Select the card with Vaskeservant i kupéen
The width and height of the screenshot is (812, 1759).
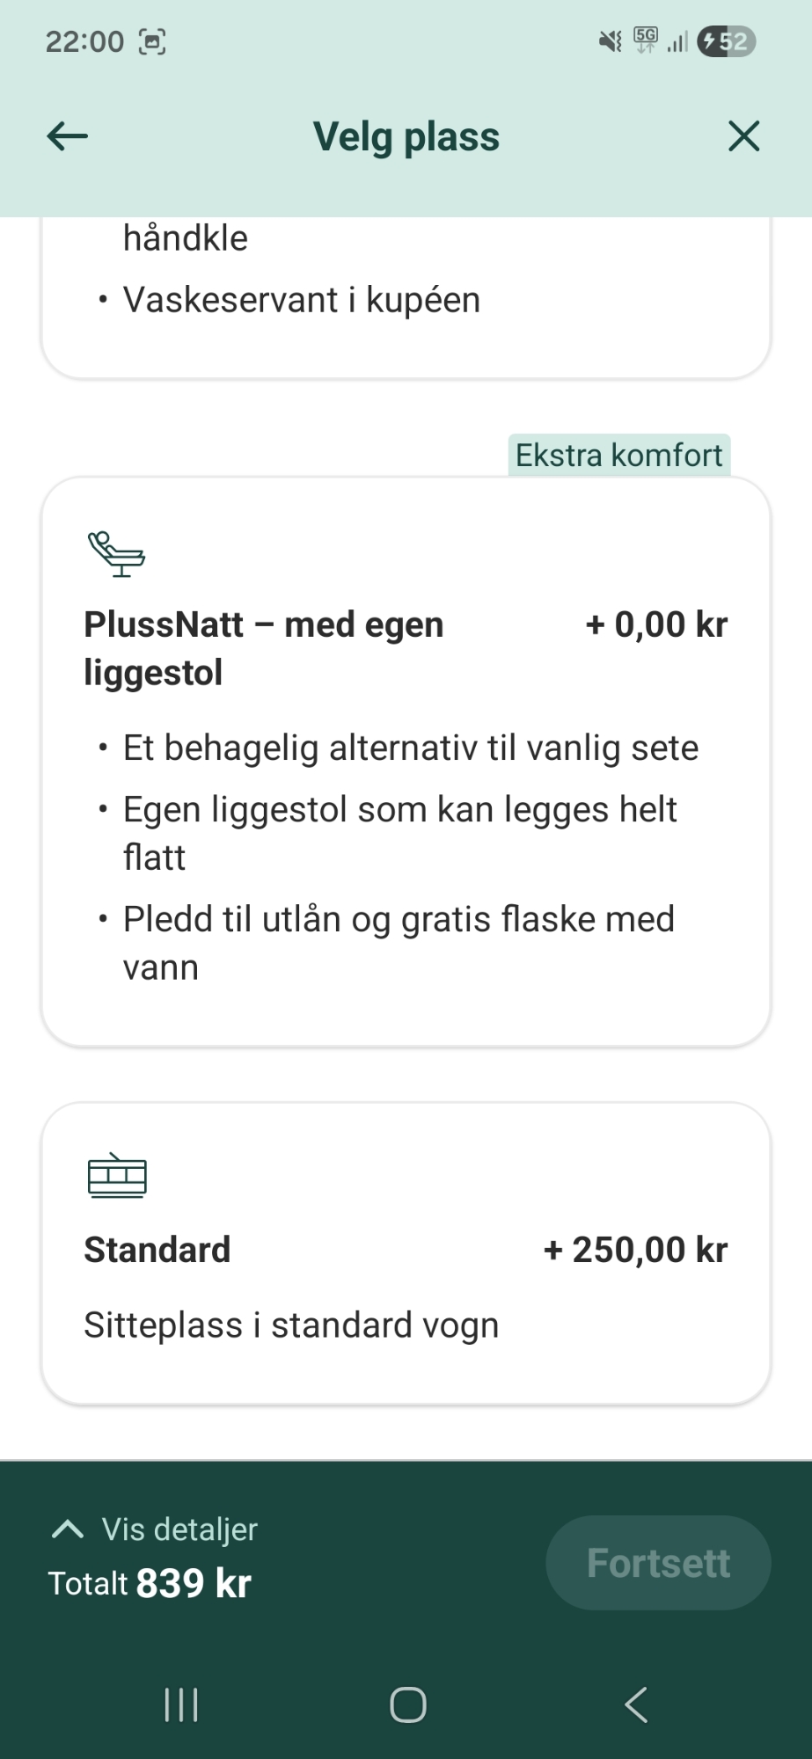click(x=406, y=299)
